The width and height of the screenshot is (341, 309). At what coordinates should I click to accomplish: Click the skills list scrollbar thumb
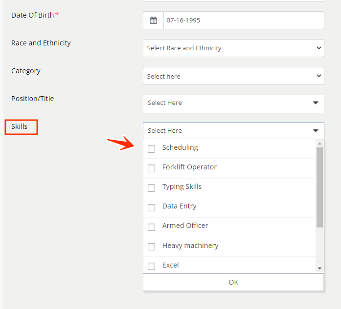[x=319, y=187]
